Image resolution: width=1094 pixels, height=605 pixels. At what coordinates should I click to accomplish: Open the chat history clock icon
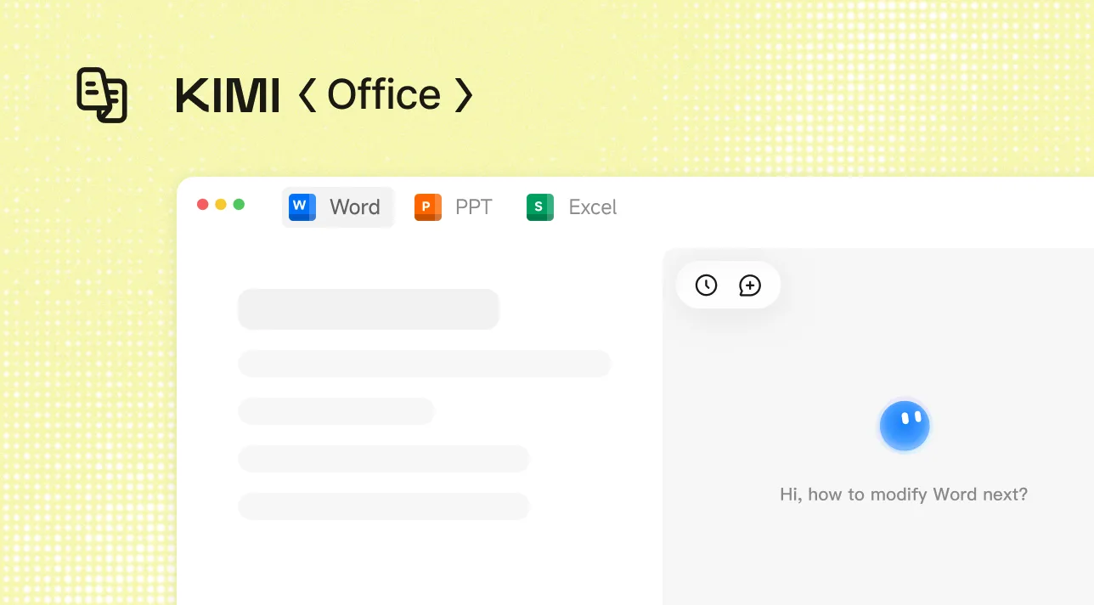706,286
